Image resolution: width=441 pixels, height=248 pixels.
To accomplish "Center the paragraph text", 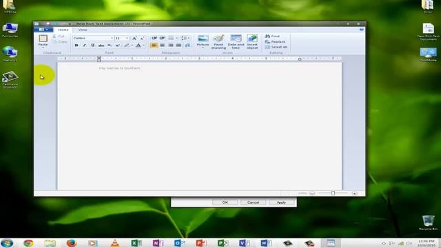I will pos(163,45).
